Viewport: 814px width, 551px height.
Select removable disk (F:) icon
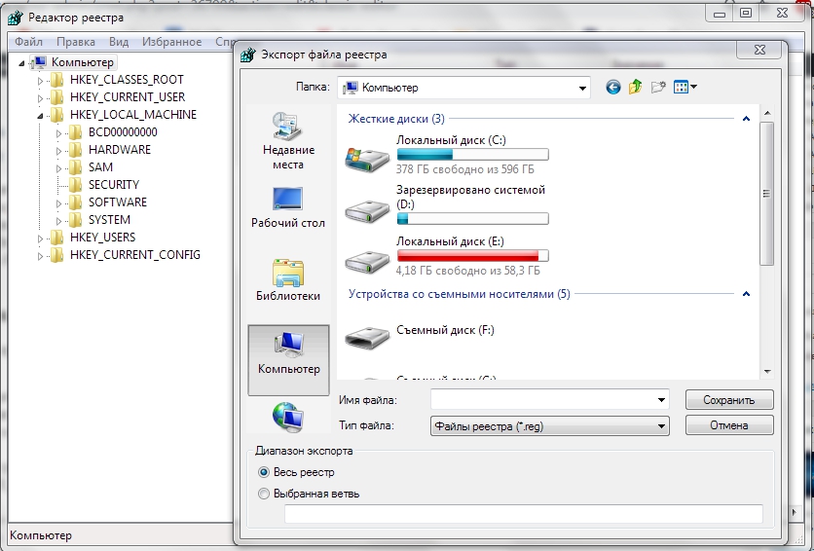point(367,336)
